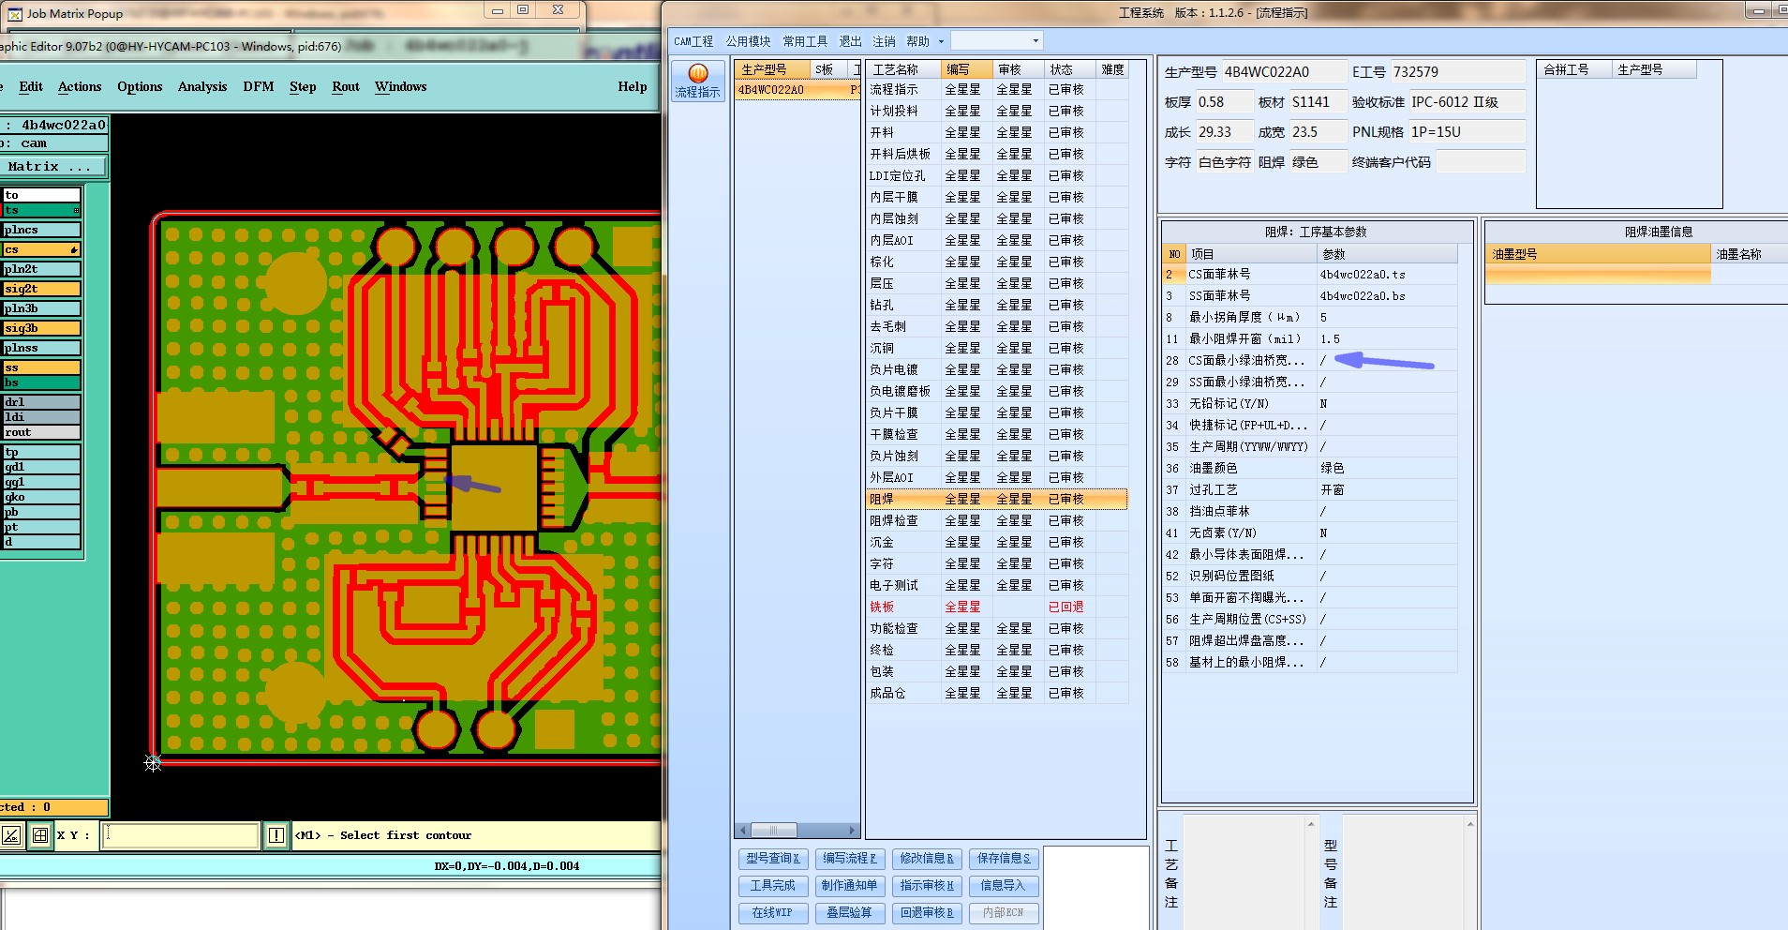1788x930 pixels.
Task: Click the 信息导入 button
Action: (1004, 886)
